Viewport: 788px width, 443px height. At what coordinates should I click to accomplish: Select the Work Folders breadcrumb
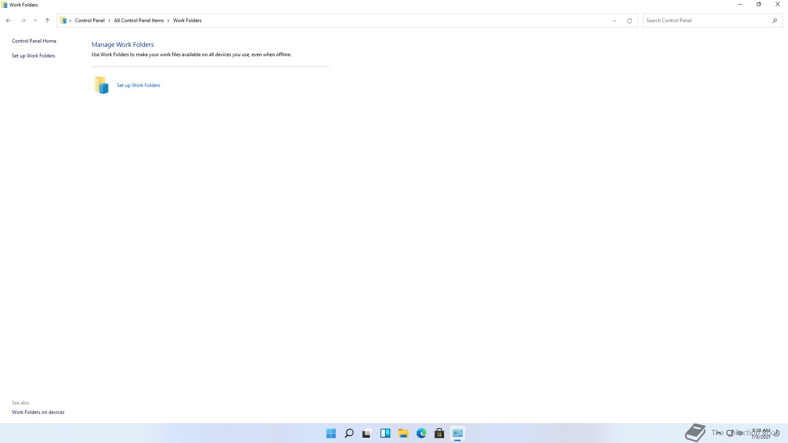(x=187, y=21)
